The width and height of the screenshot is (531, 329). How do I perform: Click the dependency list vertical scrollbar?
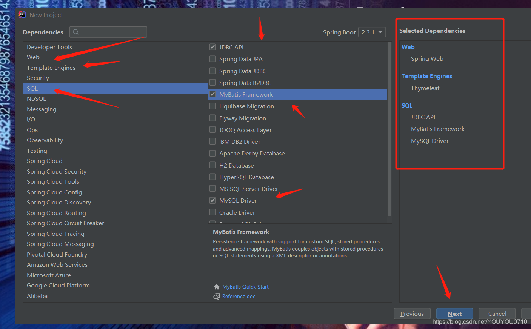[389, 128]
